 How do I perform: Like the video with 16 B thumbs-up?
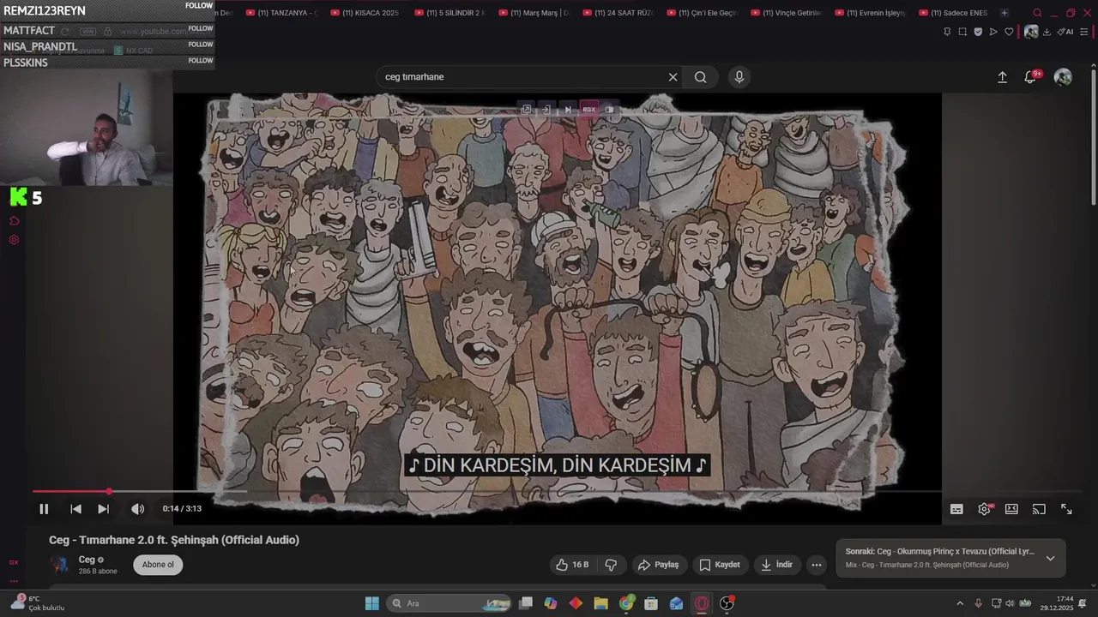tap(572, 565)
